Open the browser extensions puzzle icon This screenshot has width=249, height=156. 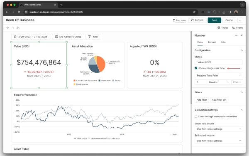pos(215,12)
